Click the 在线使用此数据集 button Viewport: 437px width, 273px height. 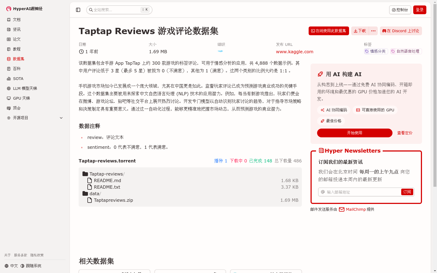(x=329, y=31)
